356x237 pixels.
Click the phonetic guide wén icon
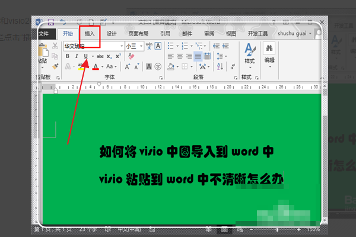pos(149,46)
